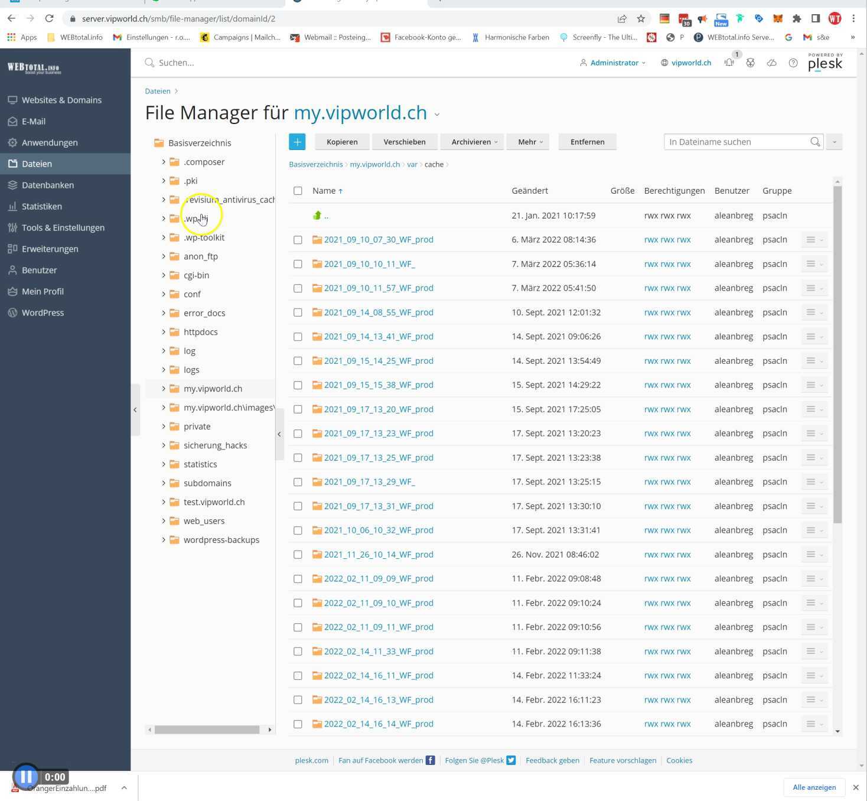Open the Archivieren dropdown

point(474,142)
